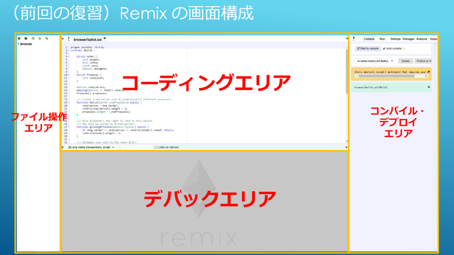The height and width of the screenshot is (255, 454).
Task: Click the Start to compile button
Action: point(368,49)
